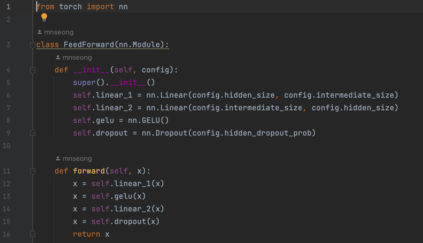Image resolution: width=423 pixels, height=243 pixels.
Task: Click the 'gelu' attribute on line 8
Action: (x=105, y=120)
